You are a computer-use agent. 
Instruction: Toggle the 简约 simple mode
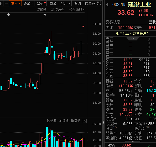(78, 3)
